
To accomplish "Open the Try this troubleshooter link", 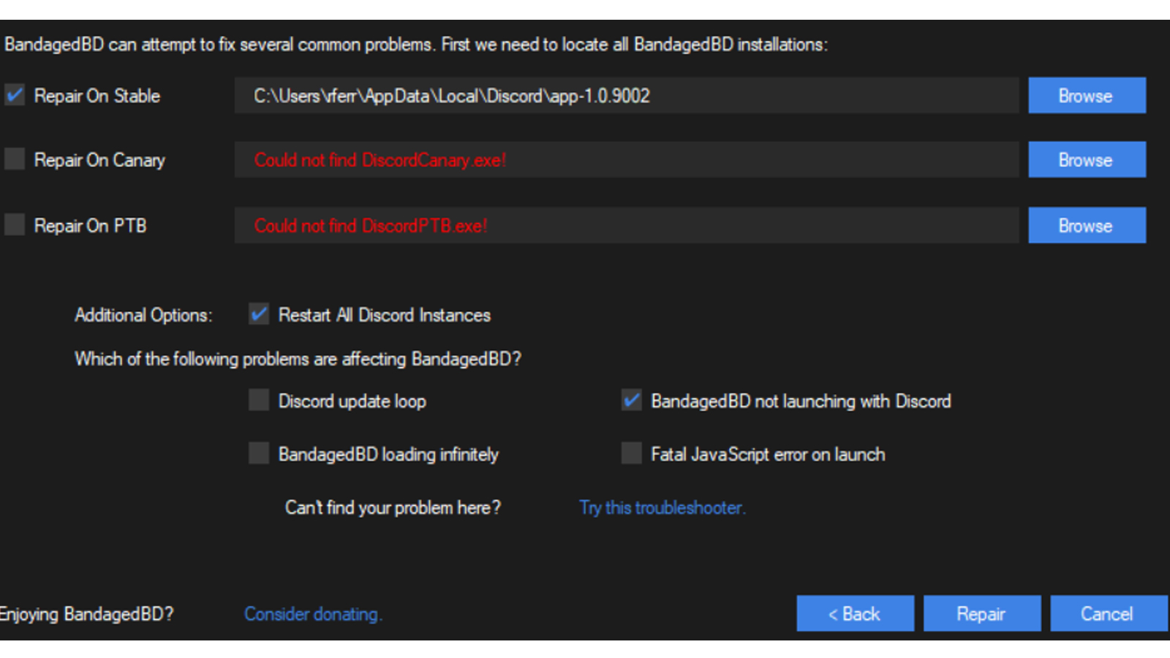I will (663, 507).
